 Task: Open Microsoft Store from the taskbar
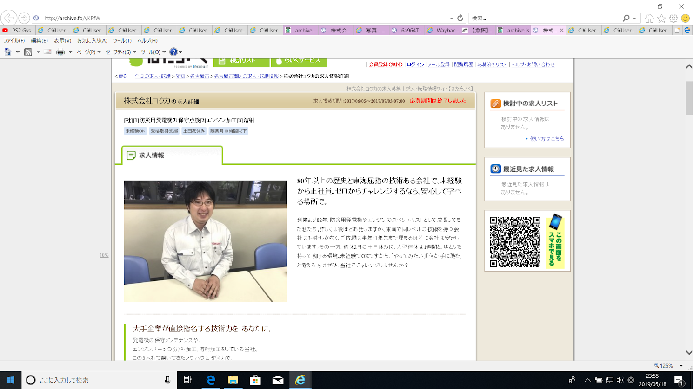[255, 380]
